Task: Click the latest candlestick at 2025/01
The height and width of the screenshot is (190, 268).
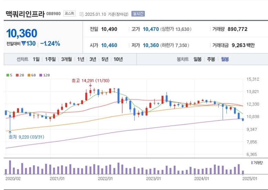Action: [243, 120]
